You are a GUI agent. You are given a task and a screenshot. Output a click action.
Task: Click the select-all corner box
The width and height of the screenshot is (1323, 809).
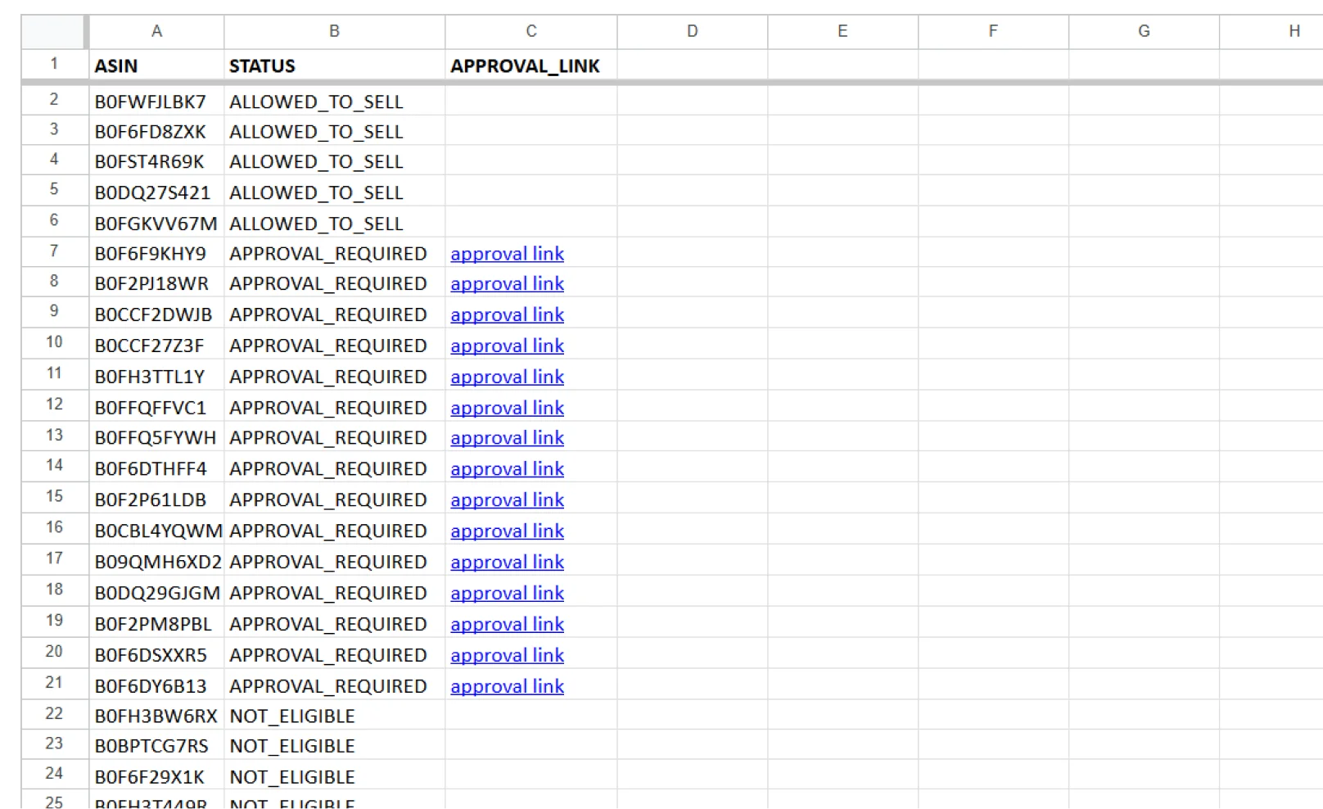tap(53, 32)
